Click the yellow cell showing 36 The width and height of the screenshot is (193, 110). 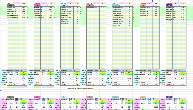23,101
